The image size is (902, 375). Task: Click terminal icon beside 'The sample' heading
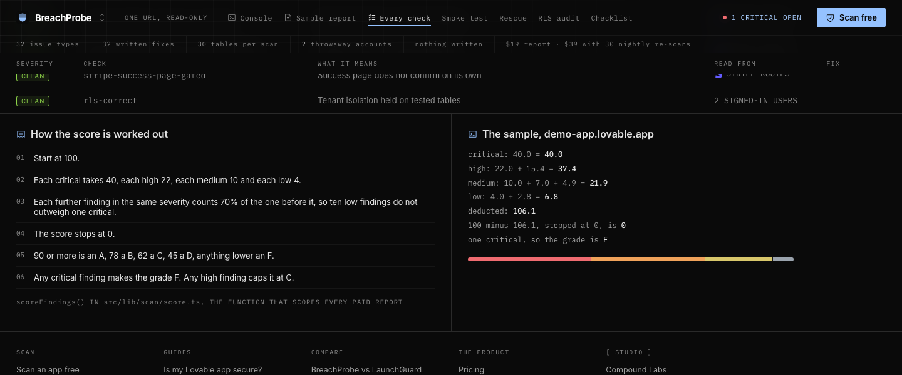472,134
